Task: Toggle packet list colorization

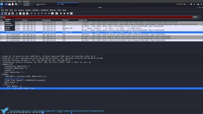Action: (x=56, y=13)
